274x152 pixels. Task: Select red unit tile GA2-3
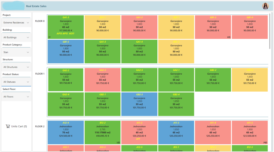tap(102, 80)
